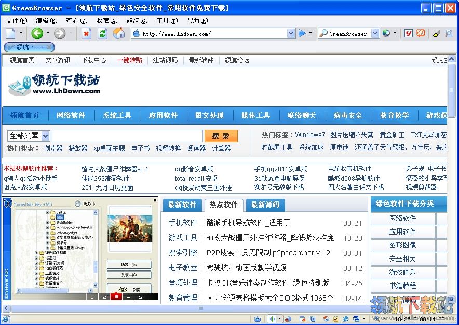459x325 pixels.
Task: Click the search engine globe icon
Action: pyautogui.click(x=386, y=33)
